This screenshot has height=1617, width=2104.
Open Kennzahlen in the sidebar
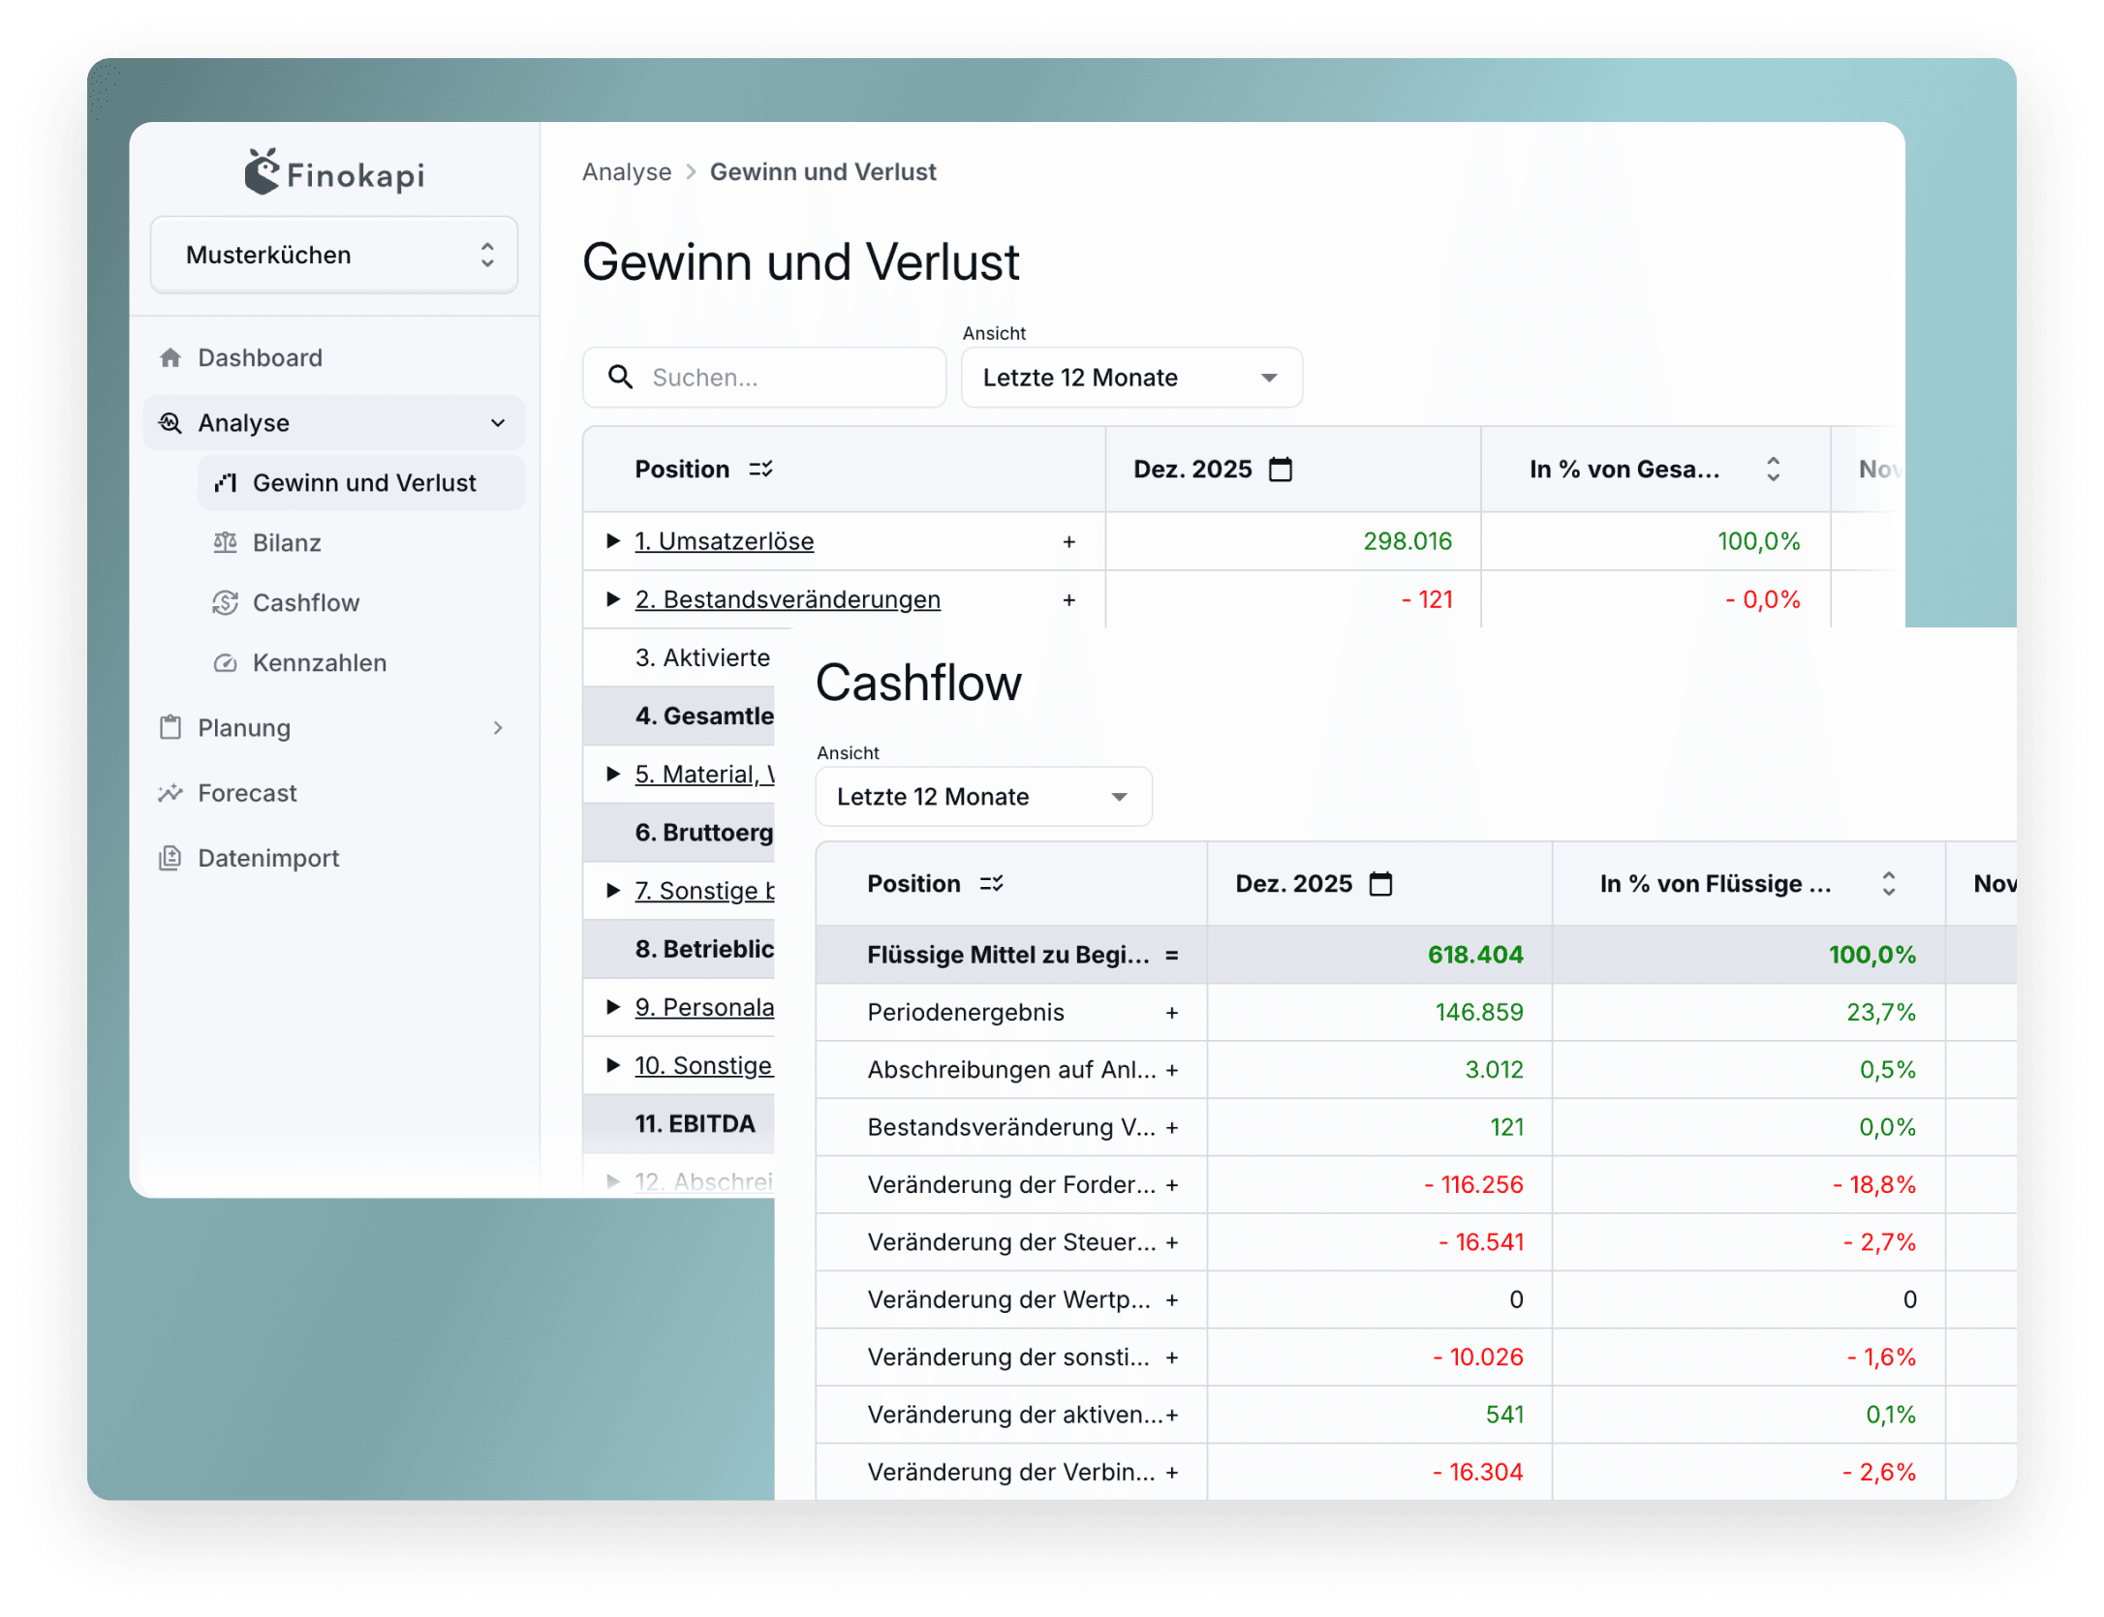[x=319, y=663]
